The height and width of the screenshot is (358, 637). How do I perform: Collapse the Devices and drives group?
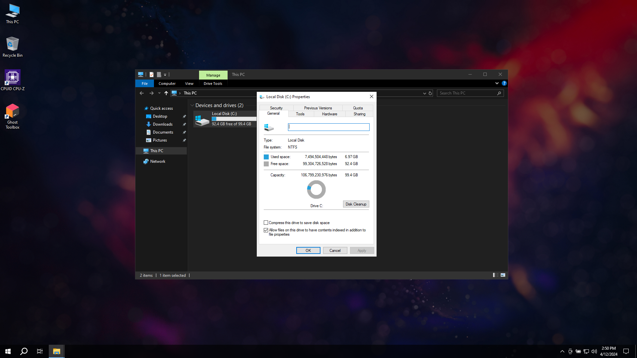tap(192, 105)
